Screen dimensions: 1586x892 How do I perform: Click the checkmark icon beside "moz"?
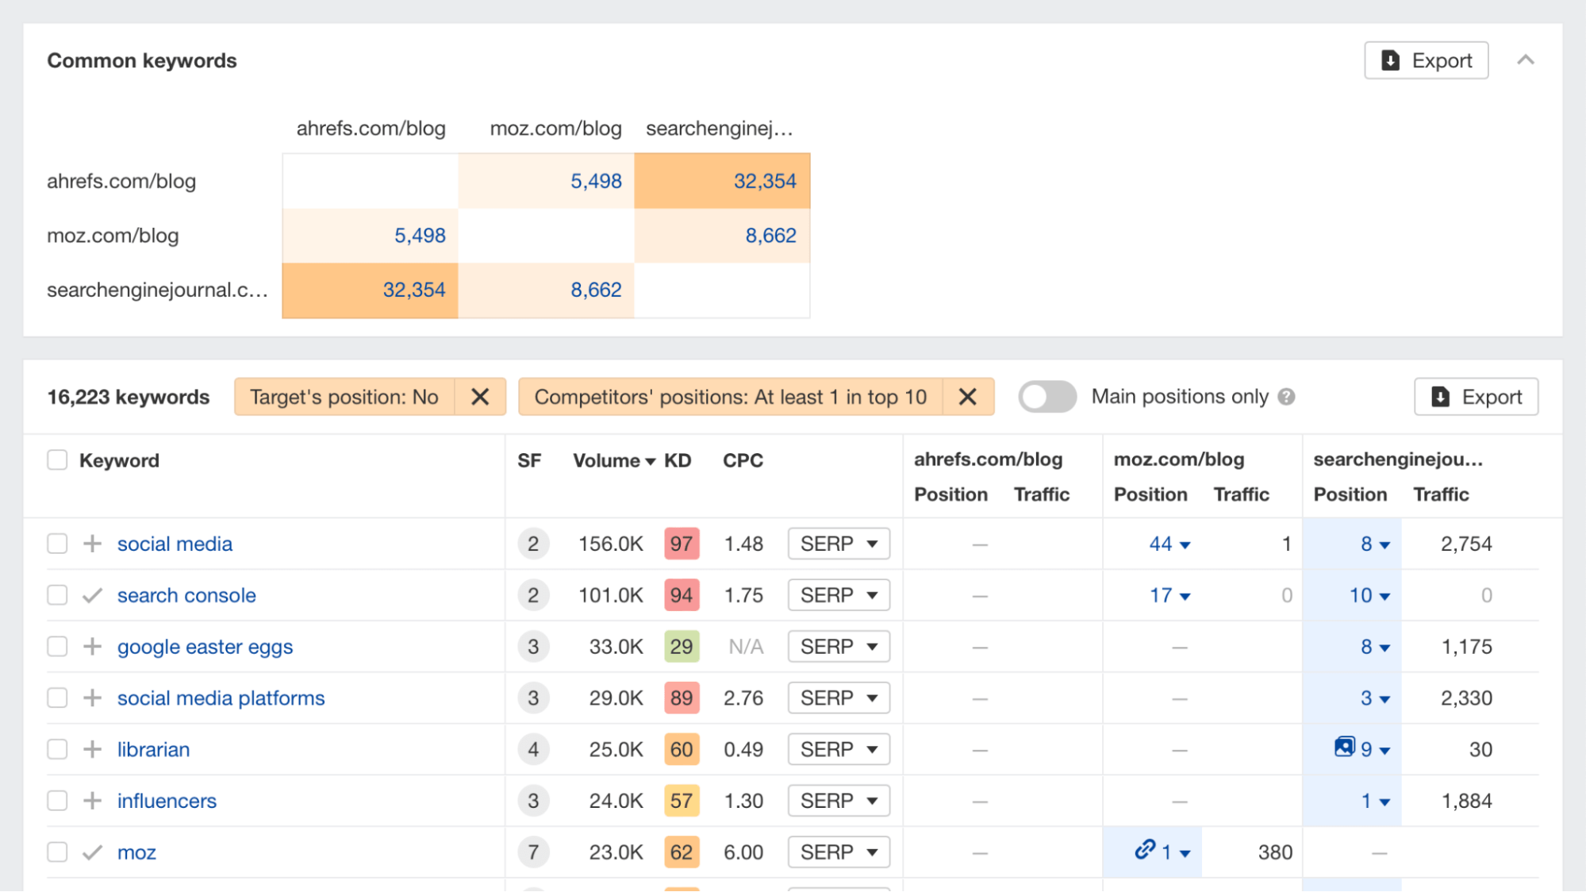click(92, 852)
